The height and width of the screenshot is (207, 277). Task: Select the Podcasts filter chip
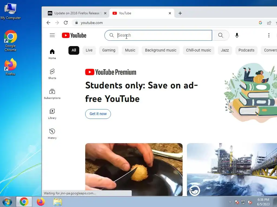pos(246,50)
